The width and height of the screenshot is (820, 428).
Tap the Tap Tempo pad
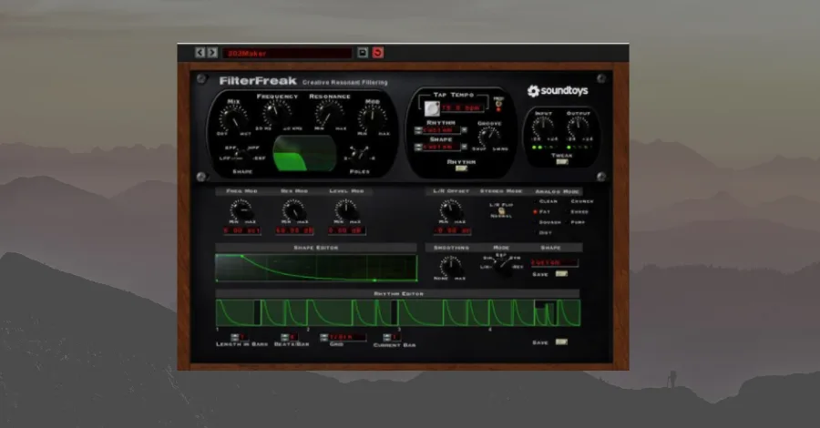pos(432,108)
